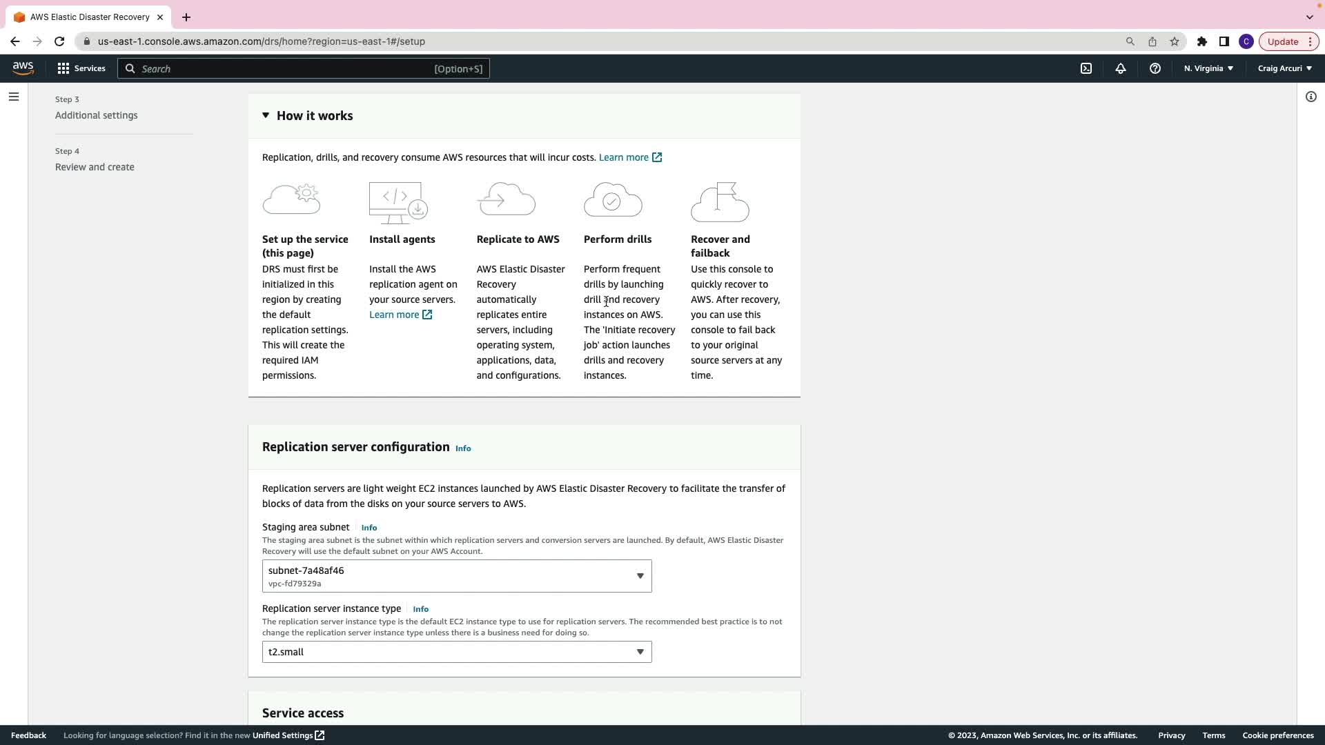Open AWS CloudShell terminal icon
The height and width of the screenshot is (745, 1325).
[x=1086, y=68]
